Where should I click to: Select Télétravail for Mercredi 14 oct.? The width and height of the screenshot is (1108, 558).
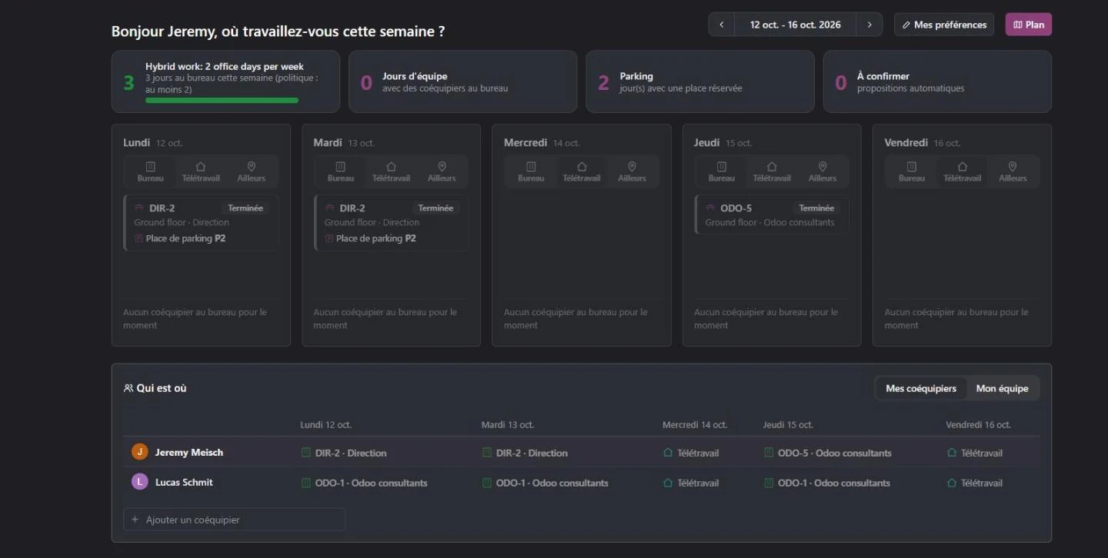click(x=582, y=171)
